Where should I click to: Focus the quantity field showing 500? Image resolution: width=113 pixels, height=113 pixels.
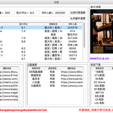click(9, 13)
